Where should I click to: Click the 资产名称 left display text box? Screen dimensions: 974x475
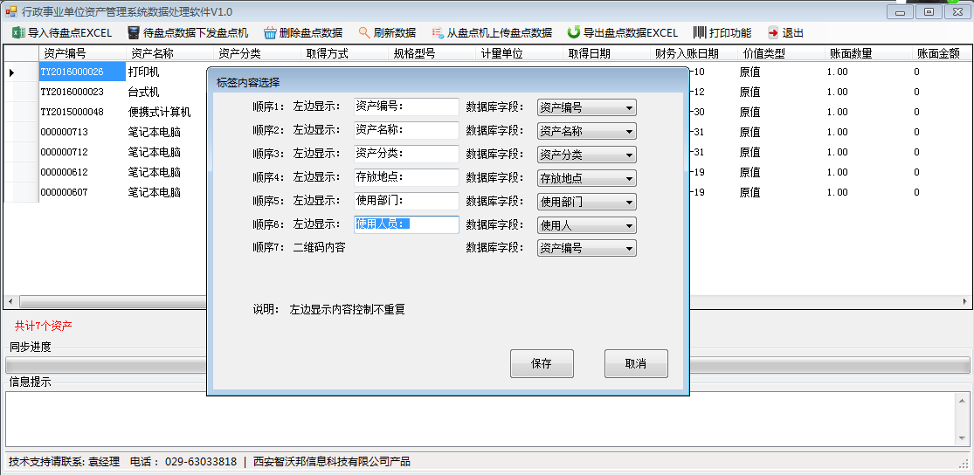pyautogui.click(x=406, y=130)
